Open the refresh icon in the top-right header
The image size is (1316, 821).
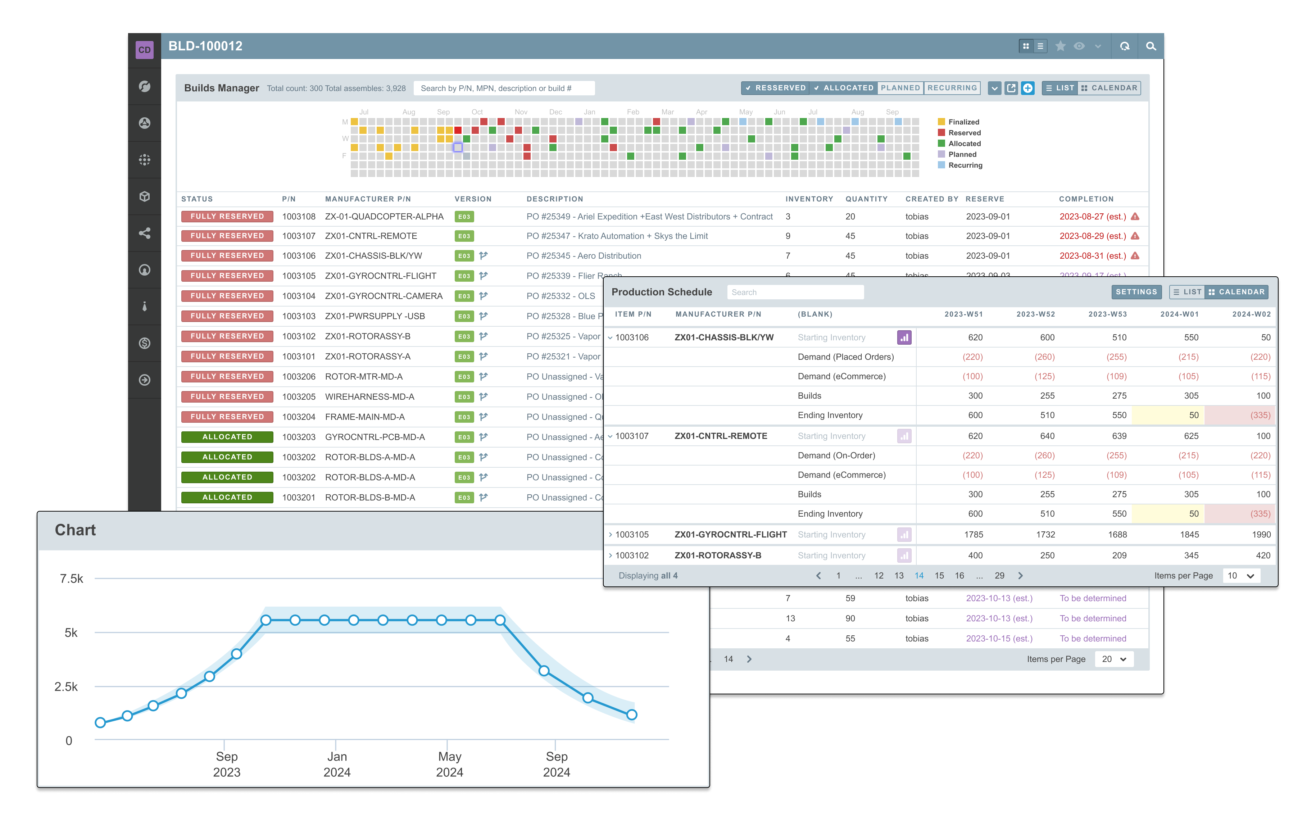coord(1124,46)
